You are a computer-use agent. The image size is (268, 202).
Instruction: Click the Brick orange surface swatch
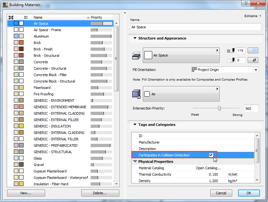[21, 42]
